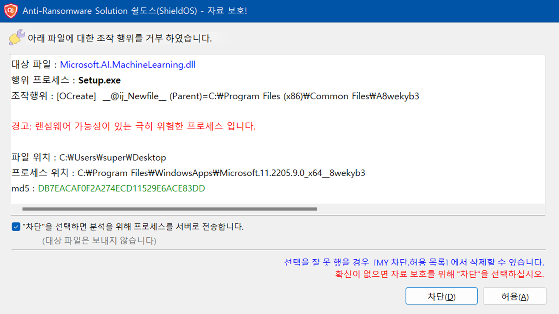559x314 pixels.
Task: Click the ShieldOS shield logo icon
Action: tap(11, 11)
